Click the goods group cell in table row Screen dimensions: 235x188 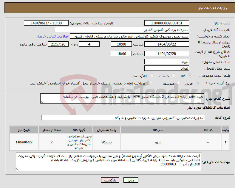pyautogui.click(x=79, y=142)
